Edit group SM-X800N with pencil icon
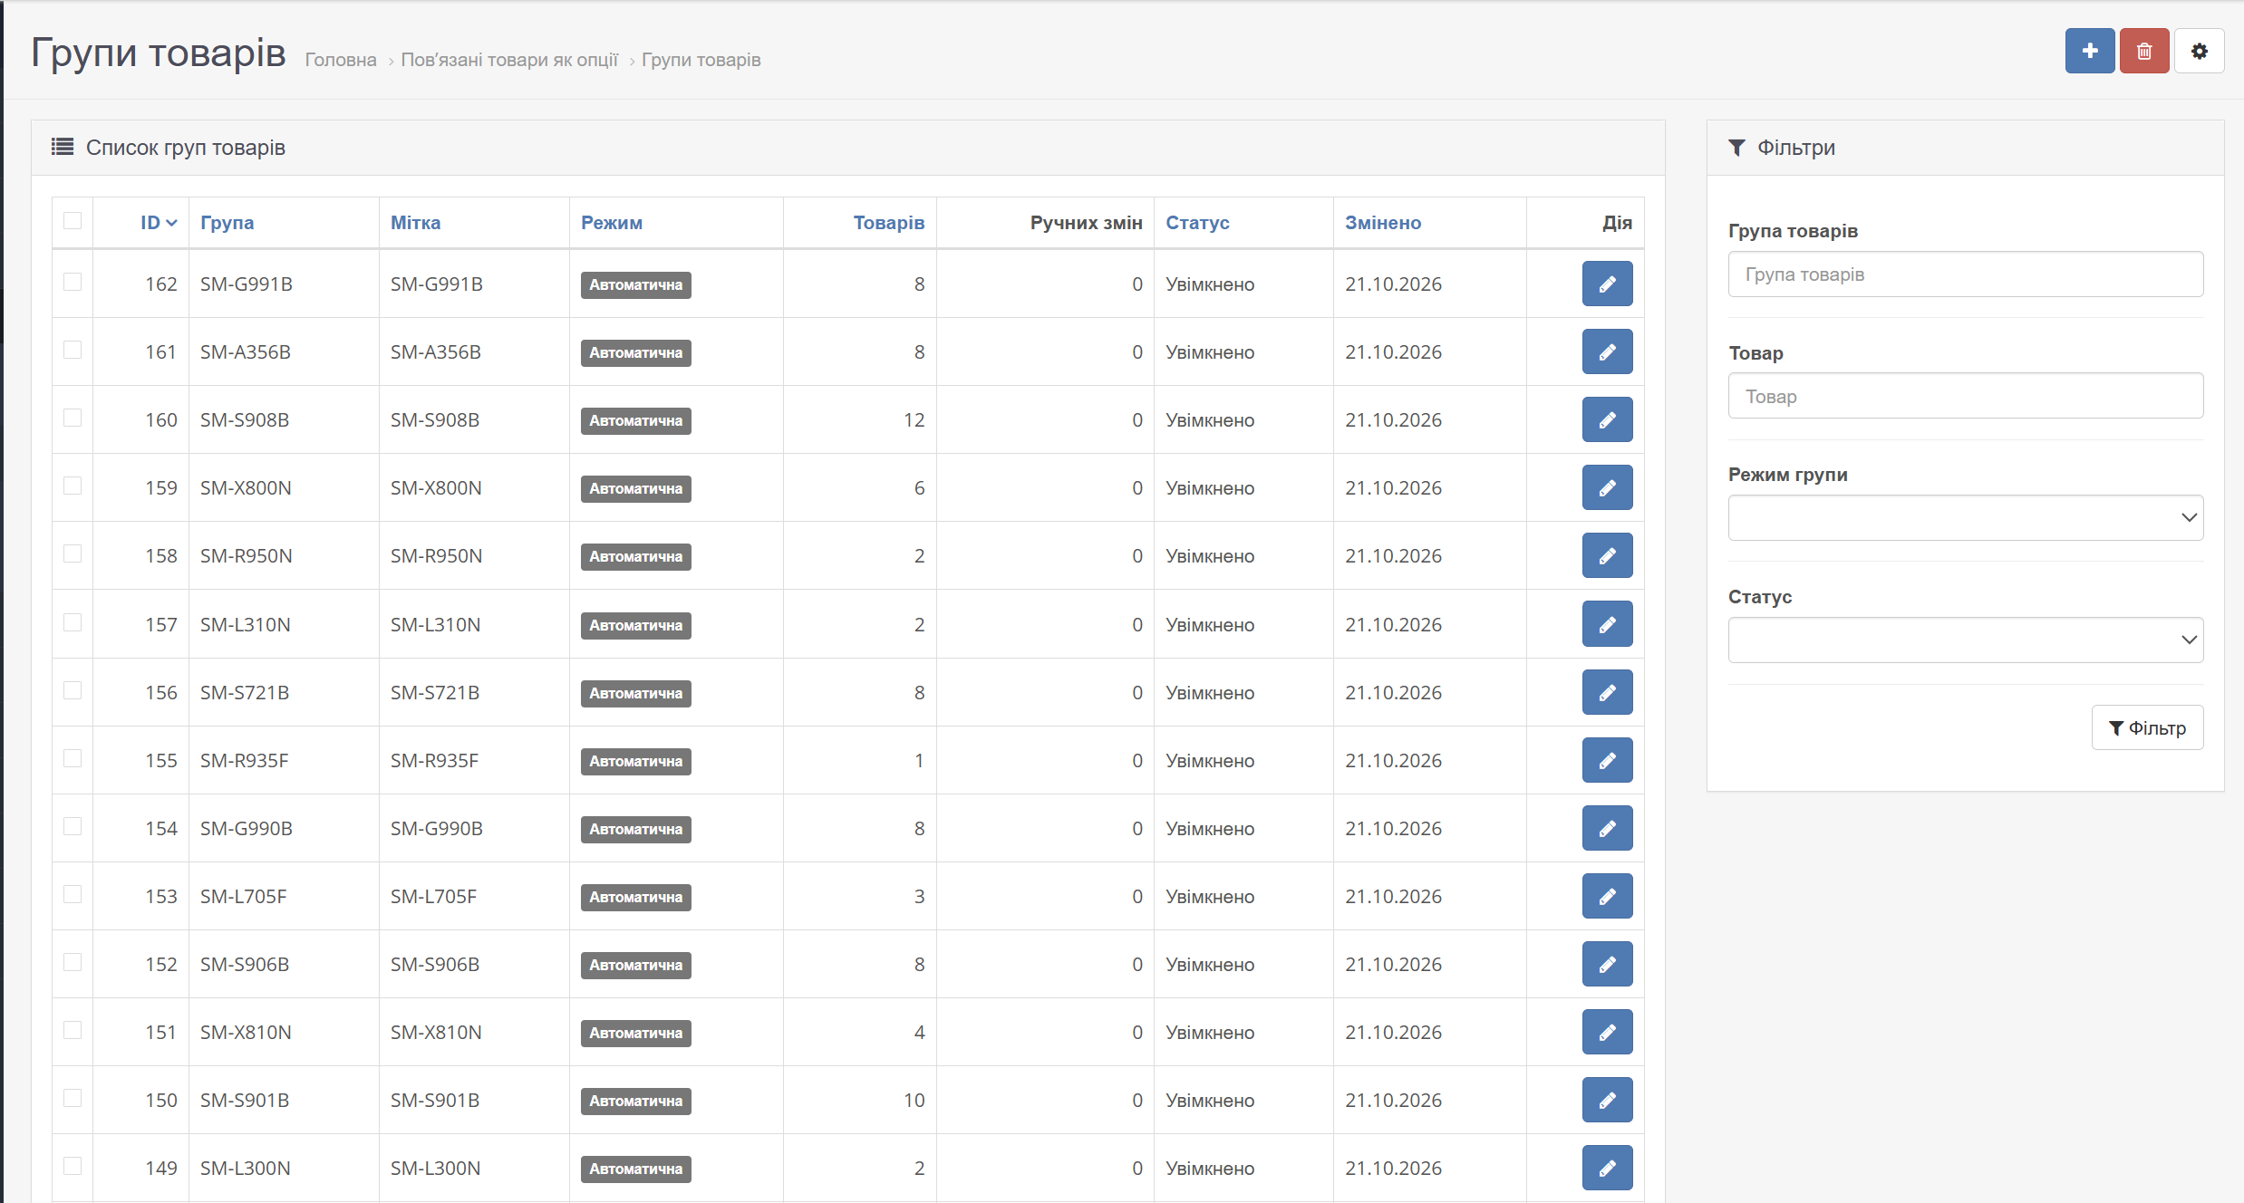Viewport: 2244px width, 1203px height. click(1607, 487)
